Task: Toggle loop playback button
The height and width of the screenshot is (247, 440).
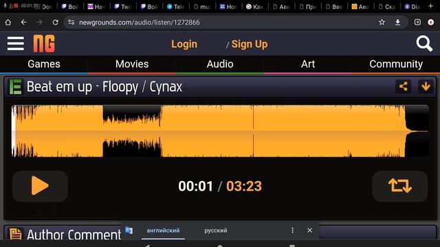Action: tap(400, 186)
